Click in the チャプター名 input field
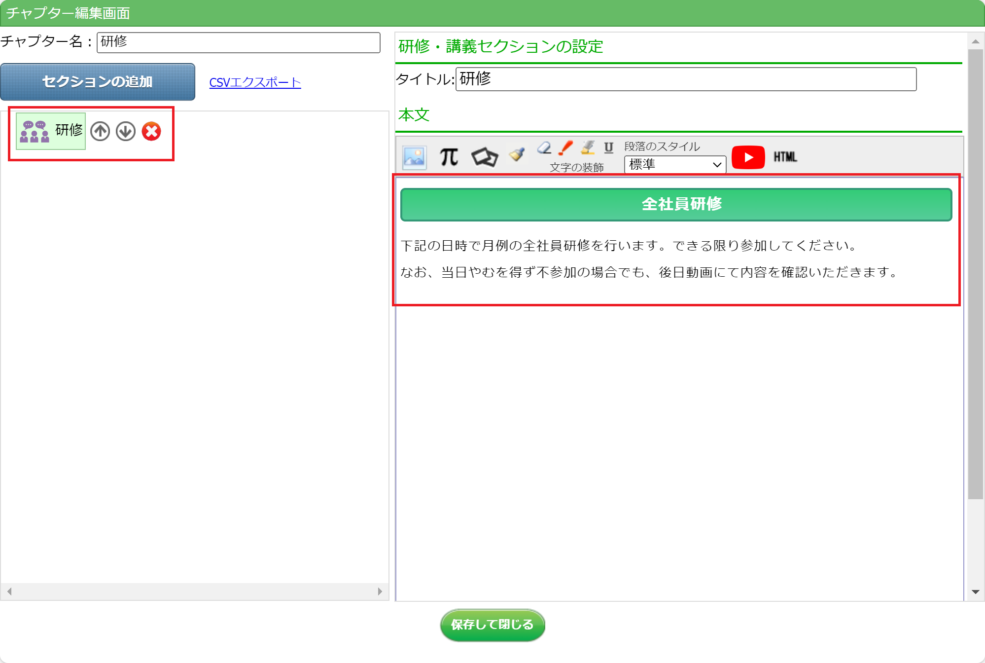Screen dimensions: 985x663 point(238,42)
